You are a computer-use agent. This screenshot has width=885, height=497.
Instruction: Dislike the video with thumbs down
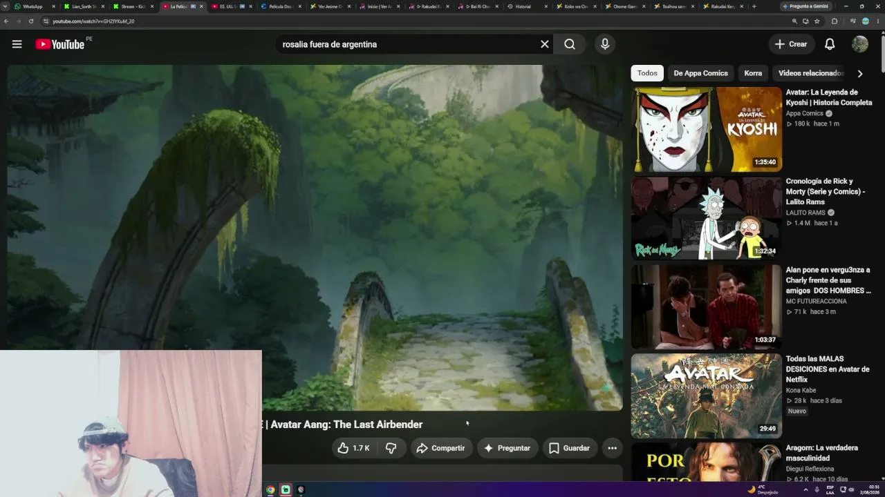click(391, 448)
